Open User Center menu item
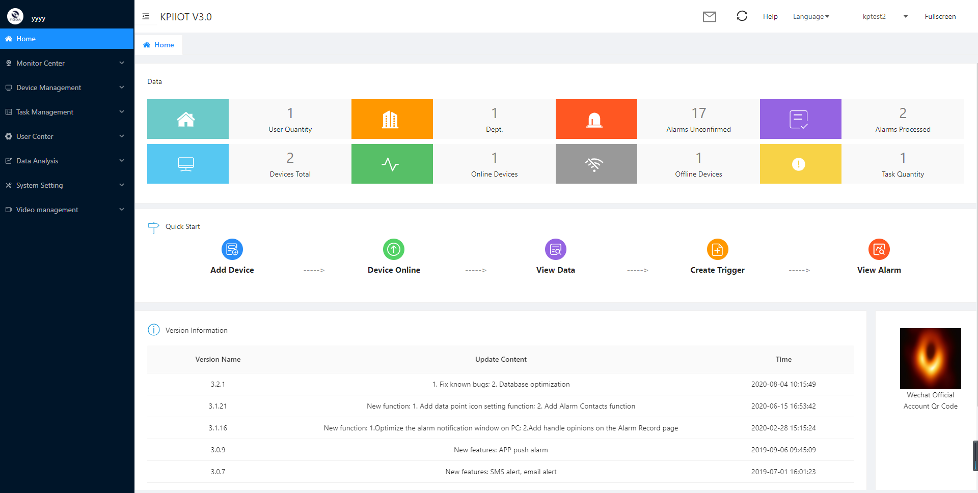The image size is (978, 493). [67, 136]
